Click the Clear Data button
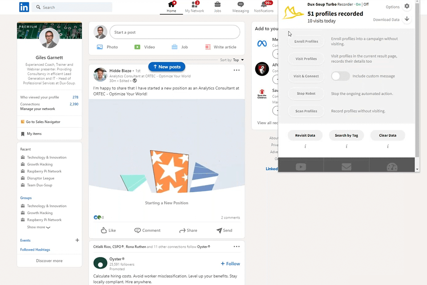This screenshot has height=285, width=427. 387,135
